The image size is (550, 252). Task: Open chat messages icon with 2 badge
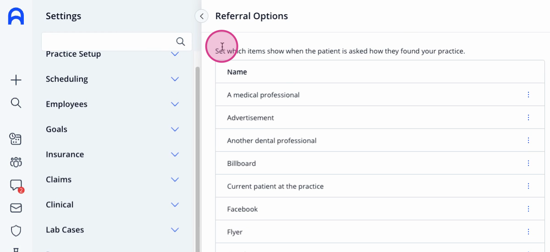coord(16,186)
